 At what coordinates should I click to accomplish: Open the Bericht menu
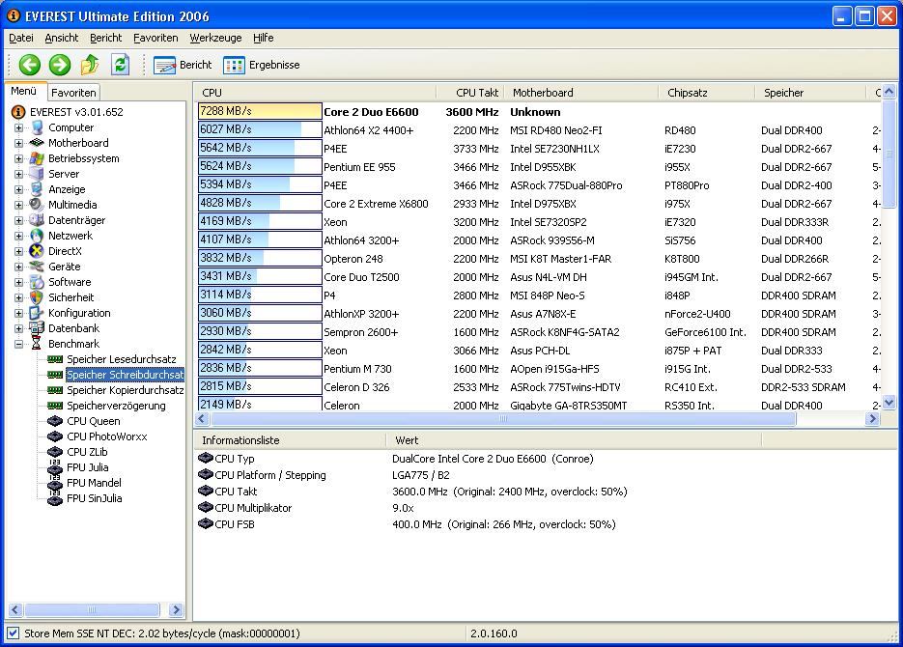pos(106,38)
